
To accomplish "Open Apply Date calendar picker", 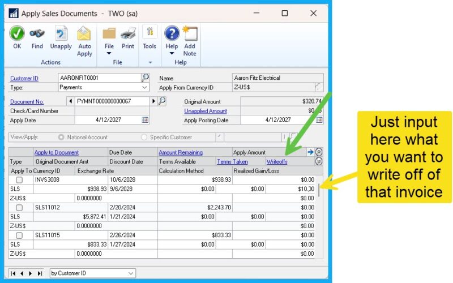I will [146, 120].
